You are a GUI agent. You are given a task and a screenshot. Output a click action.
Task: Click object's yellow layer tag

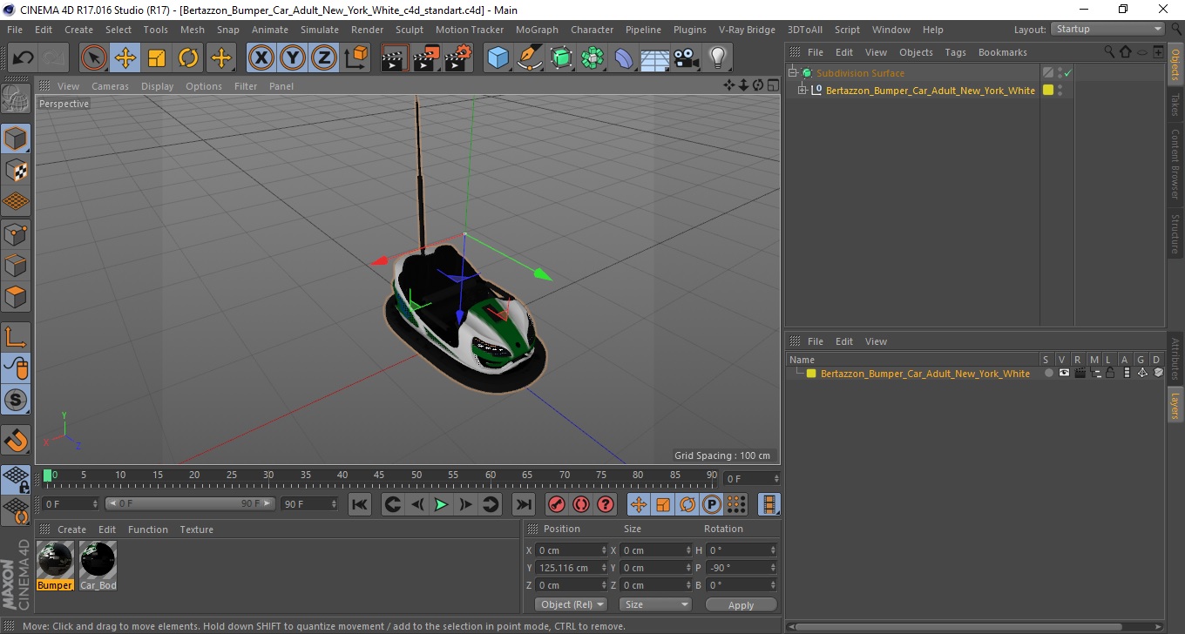tap(1047, 90)
